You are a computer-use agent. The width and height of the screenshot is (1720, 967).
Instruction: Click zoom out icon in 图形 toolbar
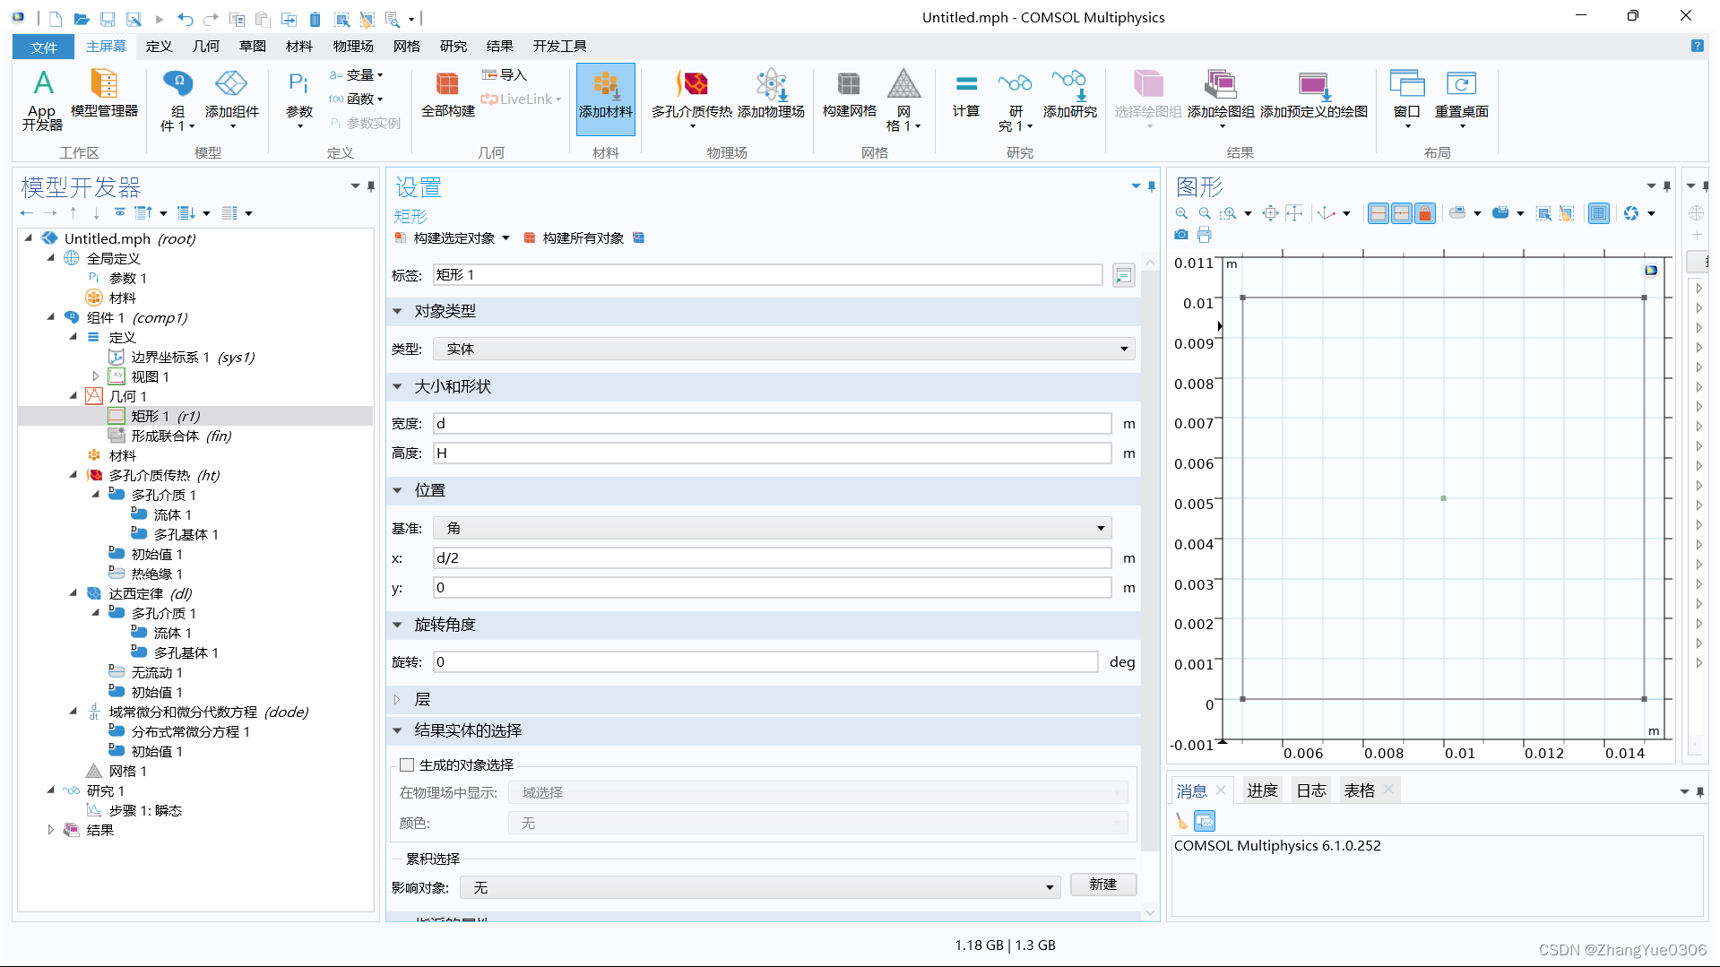pos(1205,213)
